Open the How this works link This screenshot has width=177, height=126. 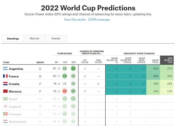75,20
